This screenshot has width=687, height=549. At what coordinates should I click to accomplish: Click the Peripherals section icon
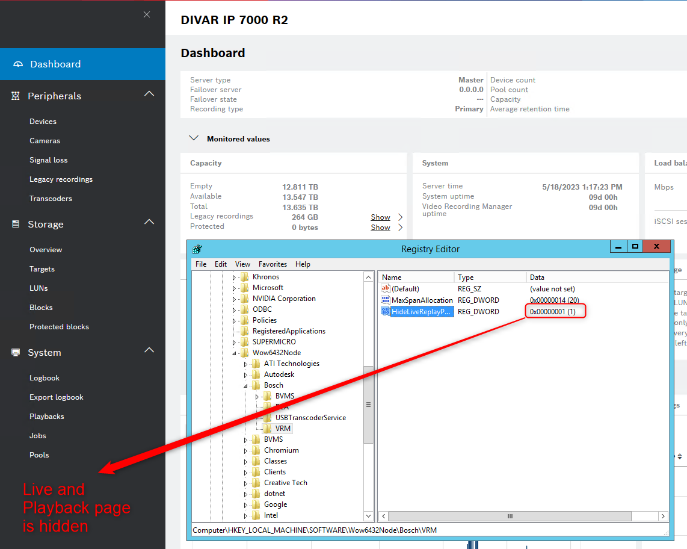[x=16, y=96]
